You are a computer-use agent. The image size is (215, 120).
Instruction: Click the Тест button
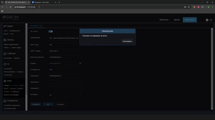(x=48, y=104)
